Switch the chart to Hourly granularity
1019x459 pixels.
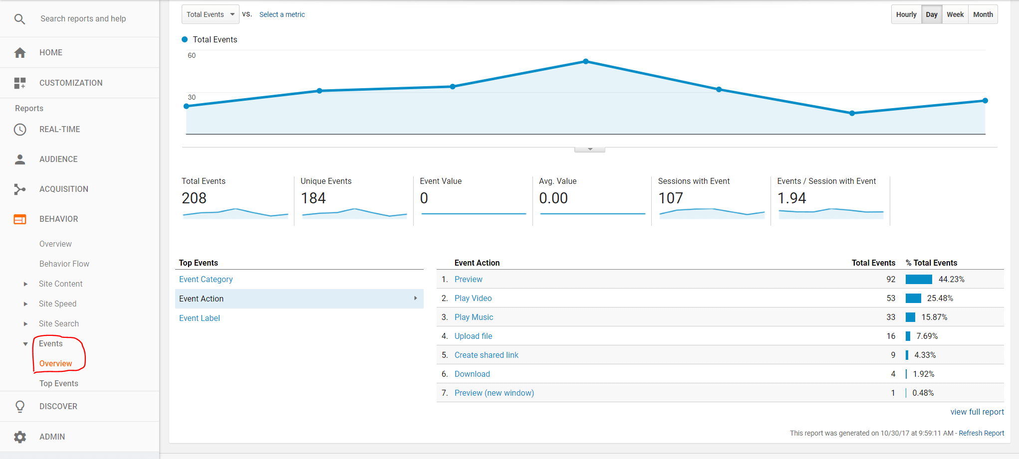pos(906,14)
